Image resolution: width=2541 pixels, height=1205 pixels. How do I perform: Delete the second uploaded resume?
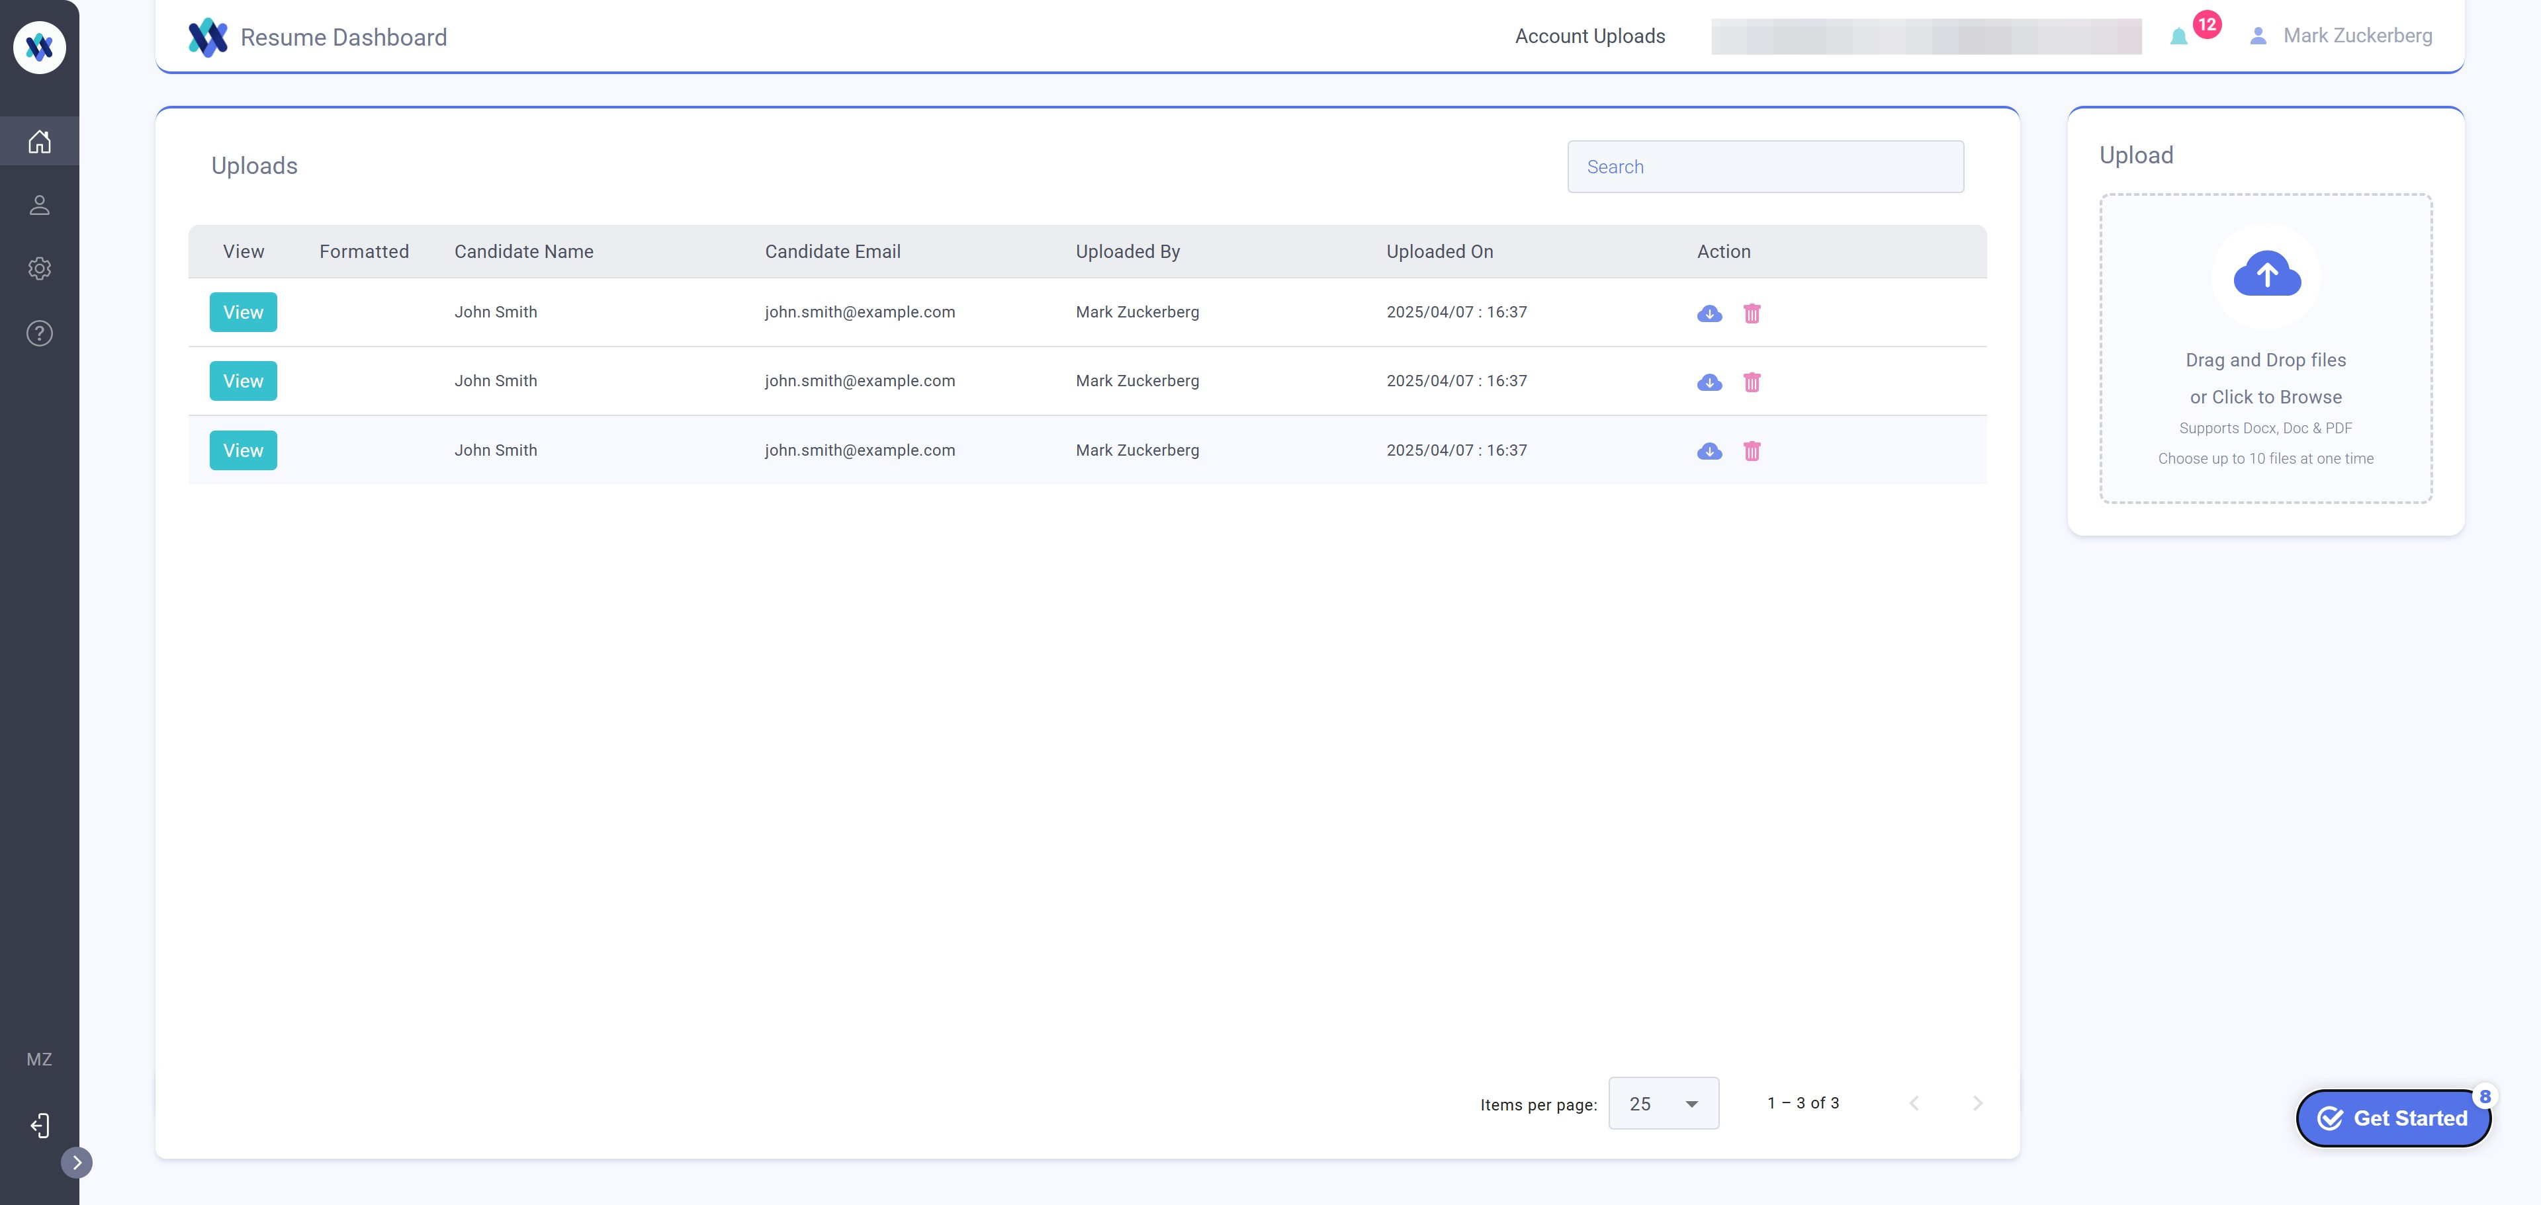tap(1751, 383)
